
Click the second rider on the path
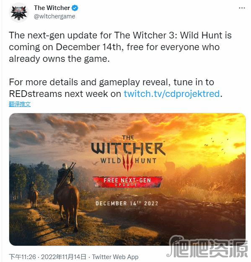point(34,195)
